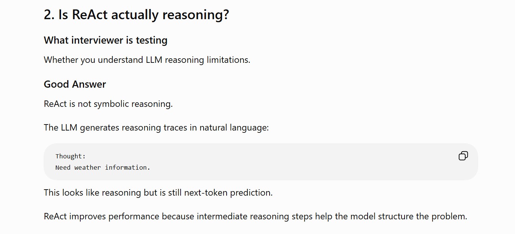
Task: Click the word 'next-token' in the paragraph
Action: [x=206, y=193]
